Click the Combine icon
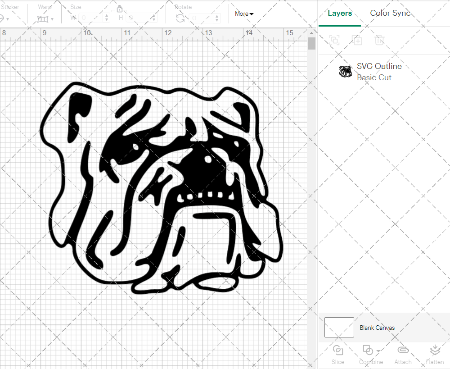The height and width of the screenshot is (369, 450). click(x=368, y=351)
